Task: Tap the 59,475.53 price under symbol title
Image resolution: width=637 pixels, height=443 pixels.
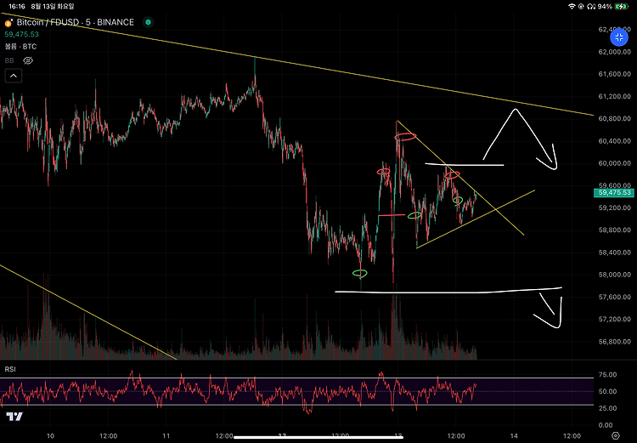Action: pos(21,35)
